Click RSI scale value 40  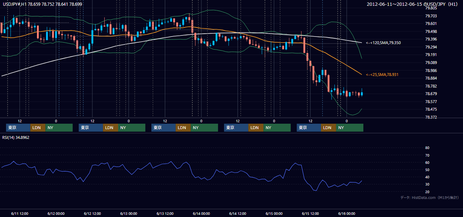click(427, 177)
